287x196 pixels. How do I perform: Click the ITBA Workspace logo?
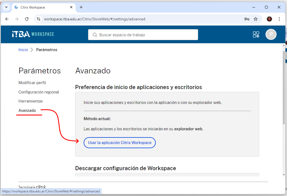33,34
